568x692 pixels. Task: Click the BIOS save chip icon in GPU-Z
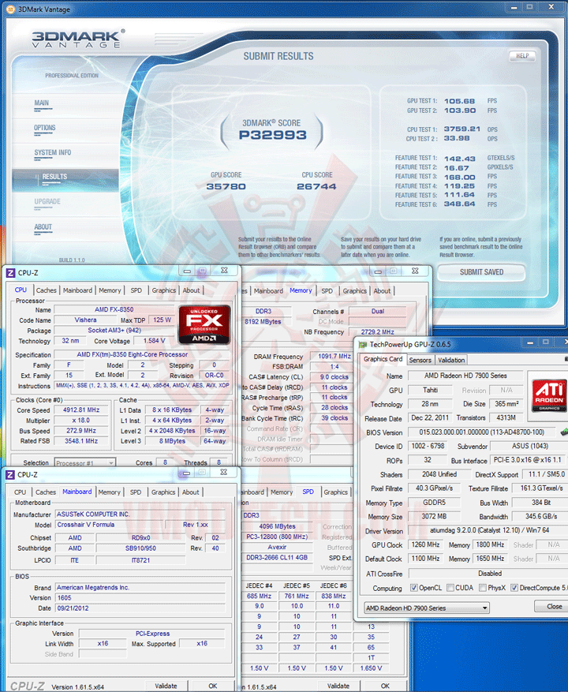coord(563,431)
